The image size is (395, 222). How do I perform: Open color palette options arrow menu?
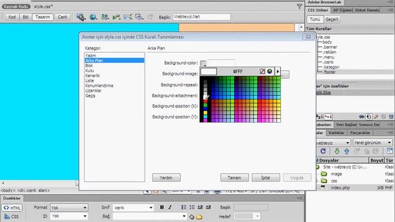(278, 72)
